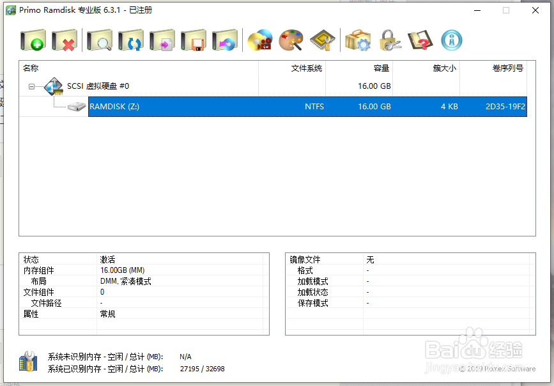Click the 常规 attribute value
The image size is (554, 386).
tap(107, 314)
